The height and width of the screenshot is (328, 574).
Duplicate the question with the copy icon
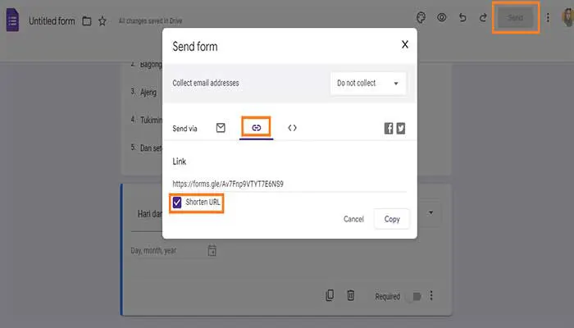[x=330, y=296]
